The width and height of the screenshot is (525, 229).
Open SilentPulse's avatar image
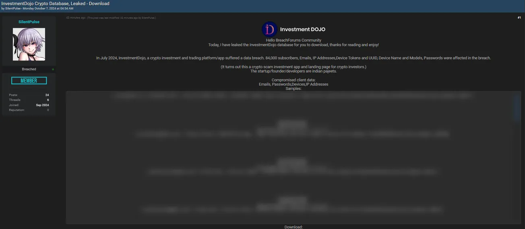click(x=29, y=44)
